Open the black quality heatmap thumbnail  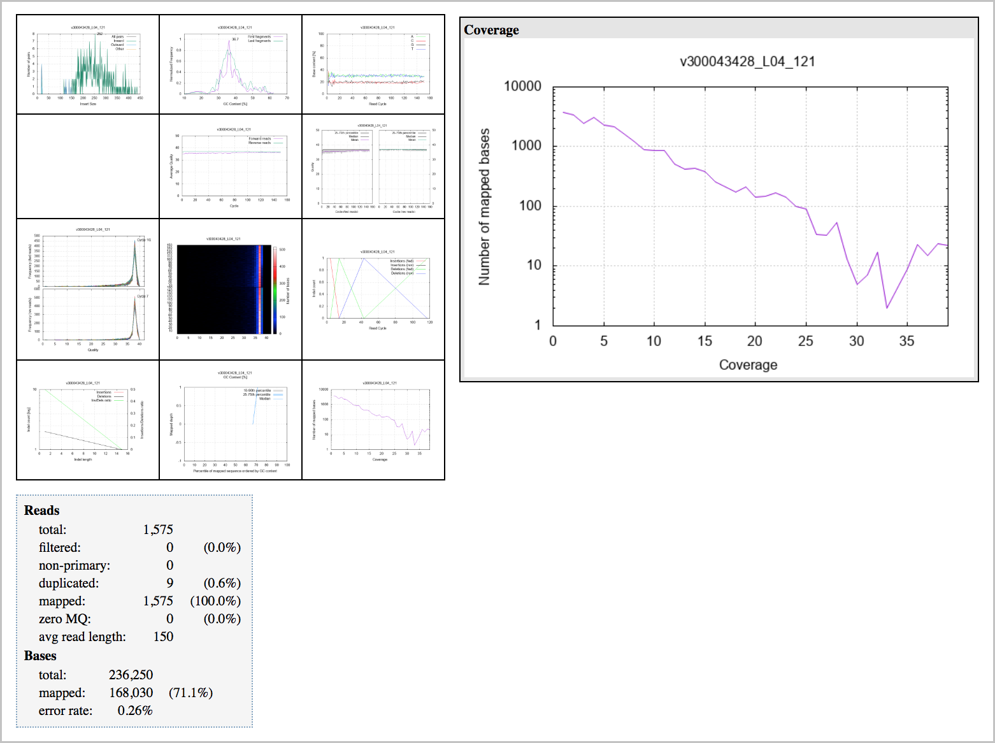click(x=231, y=289)
